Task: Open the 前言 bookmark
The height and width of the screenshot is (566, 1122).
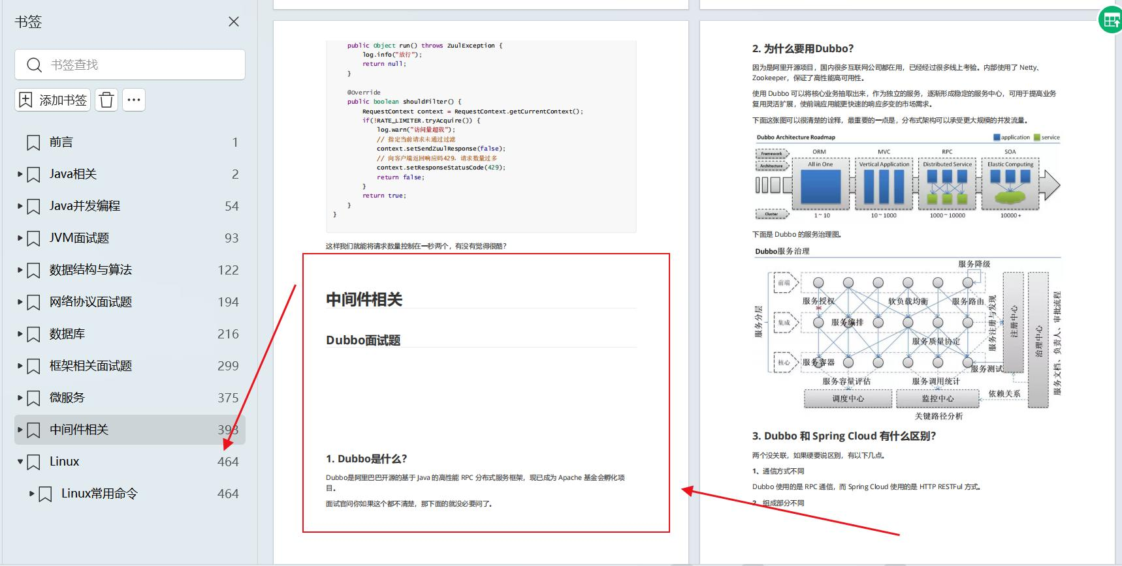Action: point(130,142)
